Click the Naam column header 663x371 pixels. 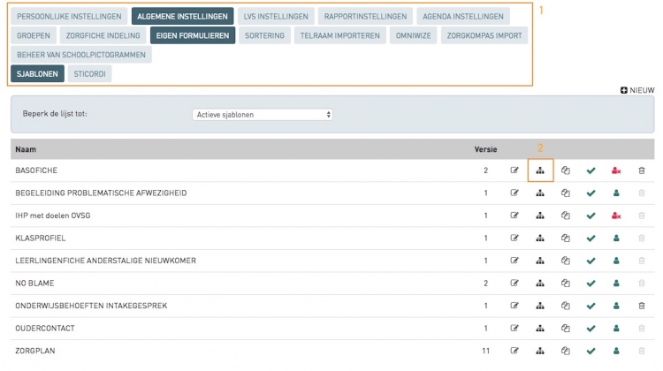click(26, 149)
